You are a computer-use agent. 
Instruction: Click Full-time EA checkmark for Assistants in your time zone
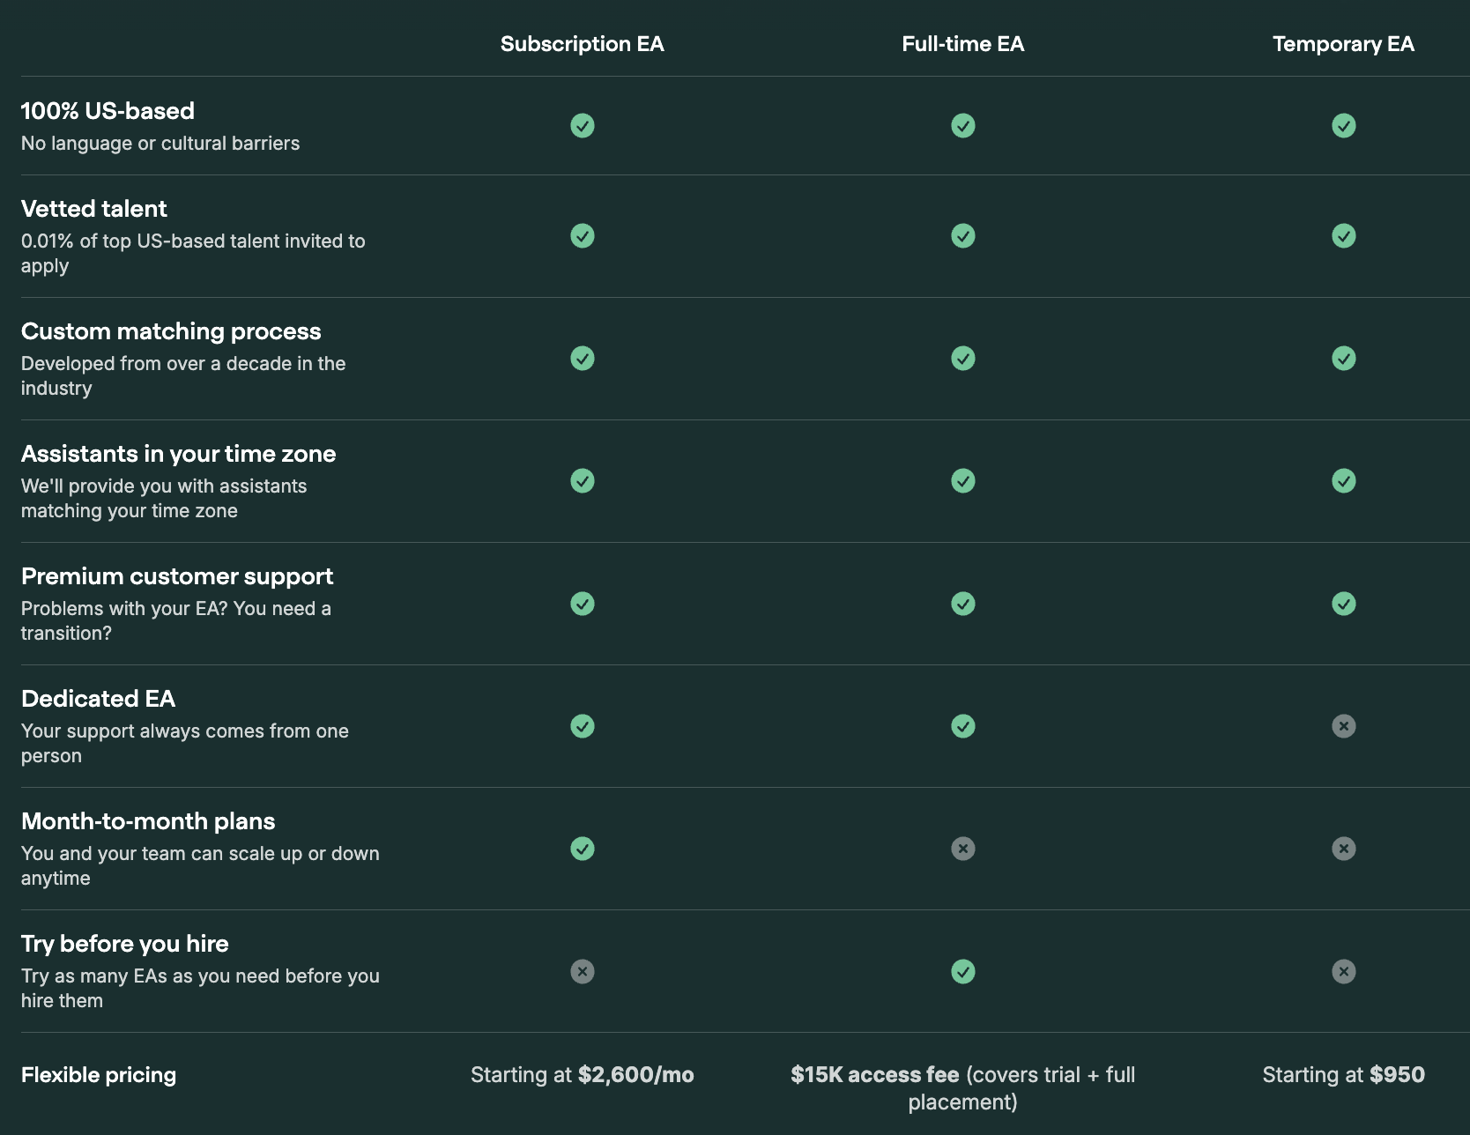[x=962, y=481]
